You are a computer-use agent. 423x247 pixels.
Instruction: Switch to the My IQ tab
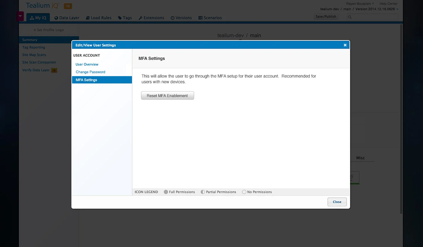[38, 18]
